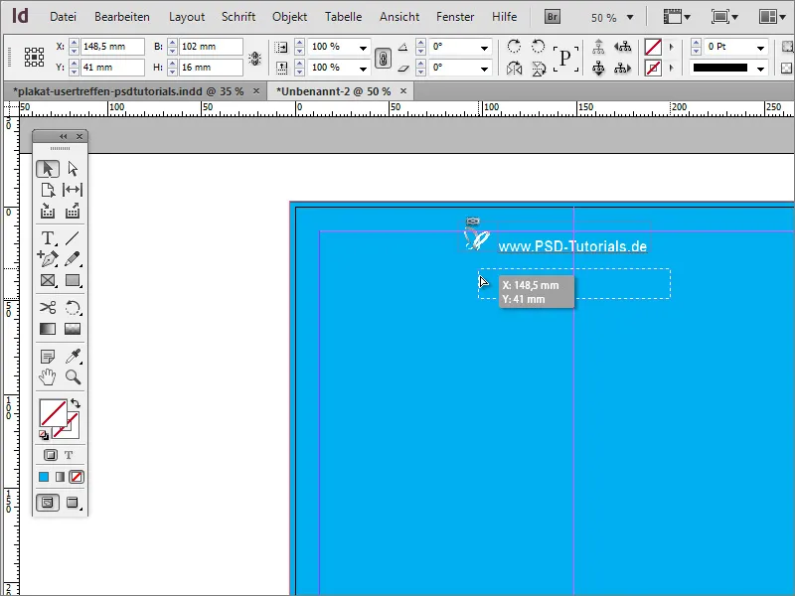The image size is (795, 596).
Task: Select the Rectangle Frame tool
Action: coord(48,280)
